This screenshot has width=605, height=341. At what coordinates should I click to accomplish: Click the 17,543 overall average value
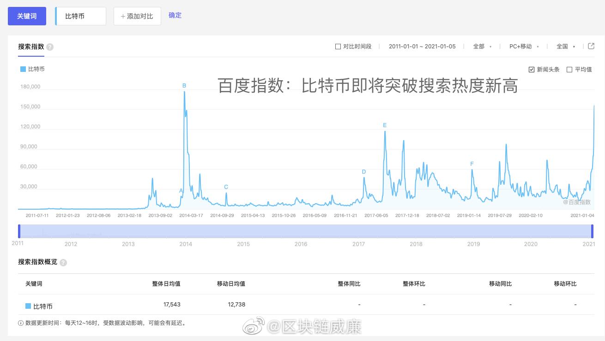pyautogui.click(x=172, y=305)
